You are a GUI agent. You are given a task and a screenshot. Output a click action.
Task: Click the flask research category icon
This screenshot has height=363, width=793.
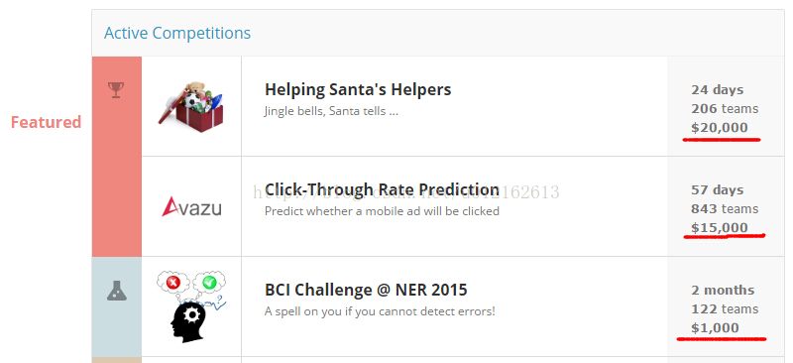(116, 291)
